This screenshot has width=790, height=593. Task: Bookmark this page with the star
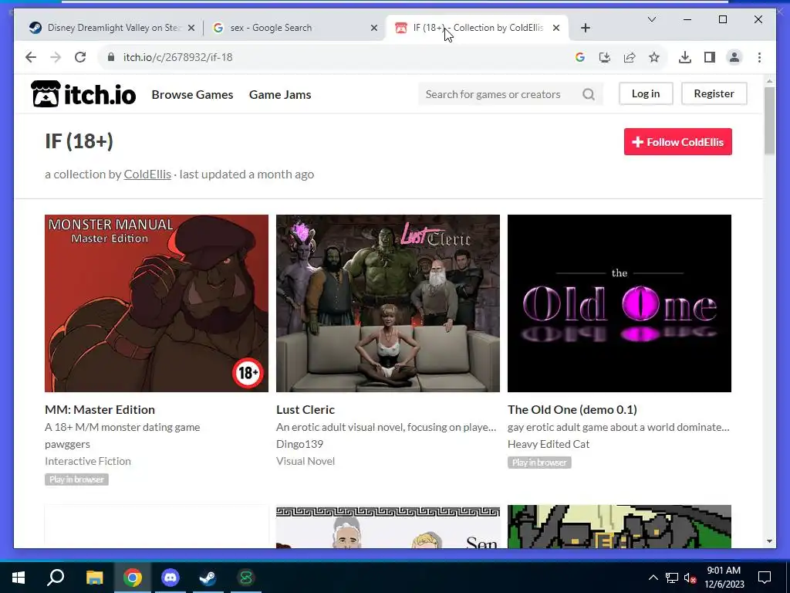[654, 57]
